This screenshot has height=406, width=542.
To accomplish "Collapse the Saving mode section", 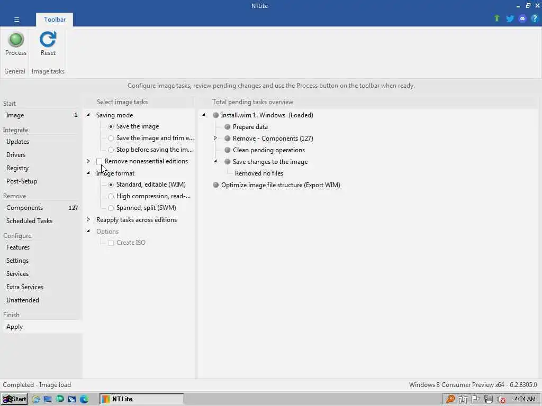I will 88,115.
